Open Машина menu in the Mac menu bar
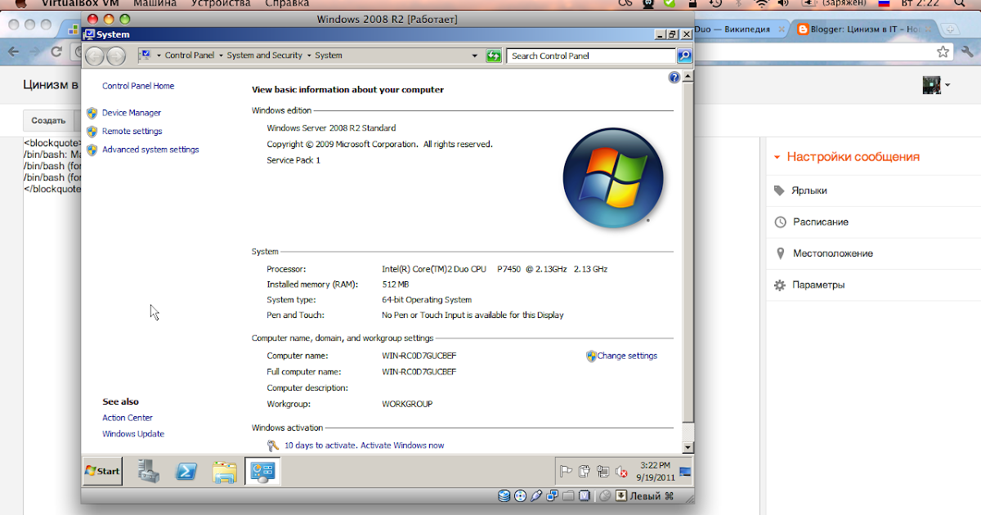This screenshot has width=981, height=515. tap(154, 3)
